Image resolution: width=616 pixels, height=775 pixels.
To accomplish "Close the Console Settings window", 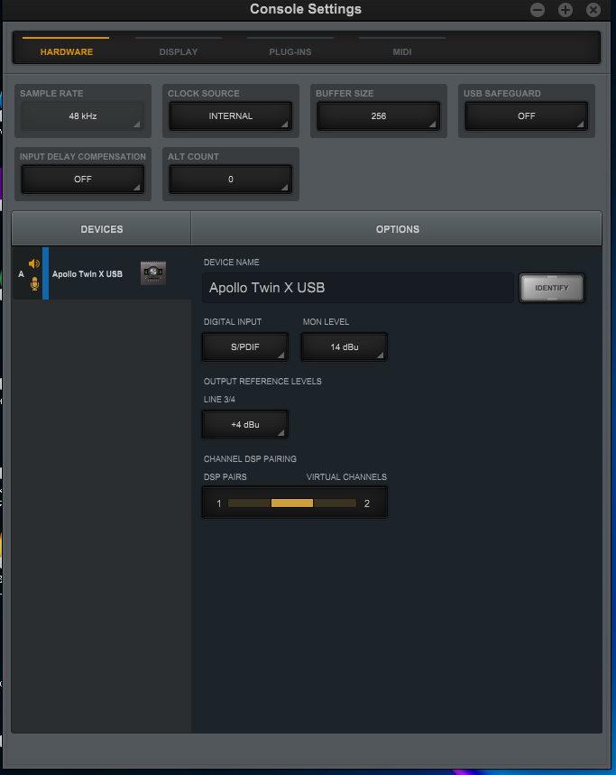I will pos(593,10).
